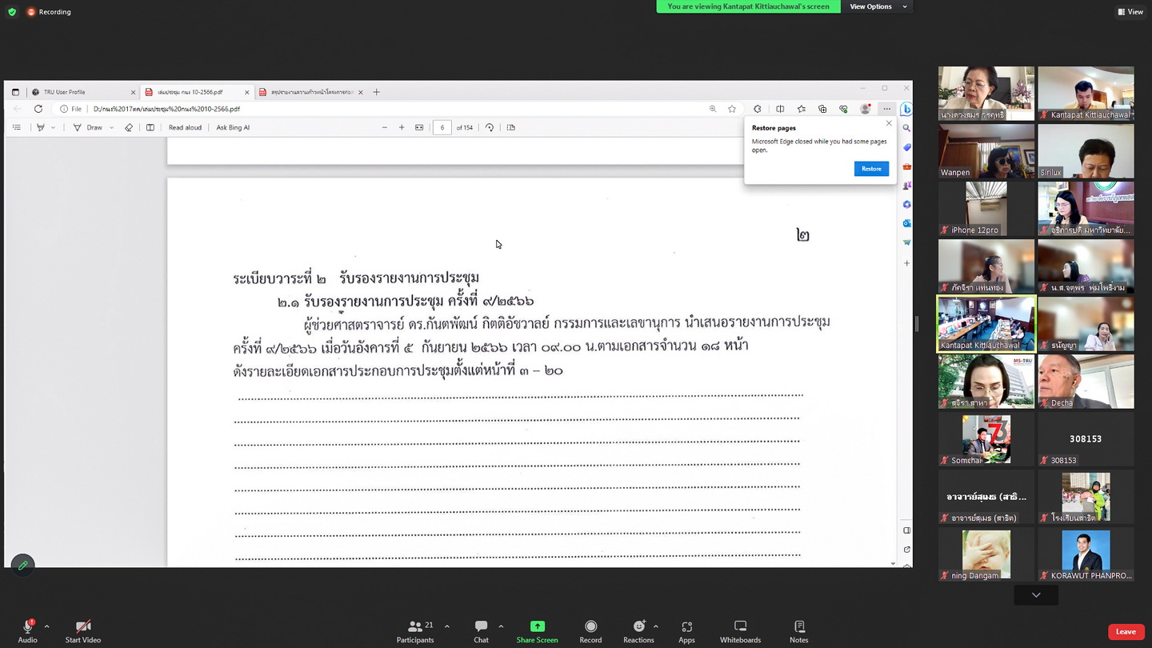Viewport: 1152px width, 648px height.
Task: Open the Bing Copilot sidebar icon
Action: (906, 109)
